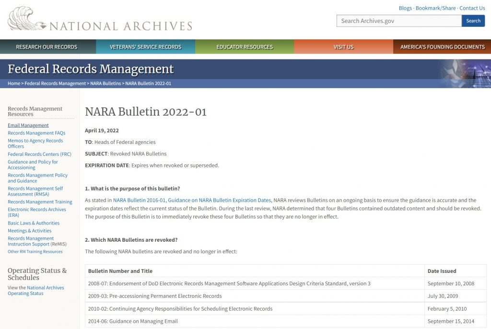Select the Visit Us tab

tap(343, 47)
